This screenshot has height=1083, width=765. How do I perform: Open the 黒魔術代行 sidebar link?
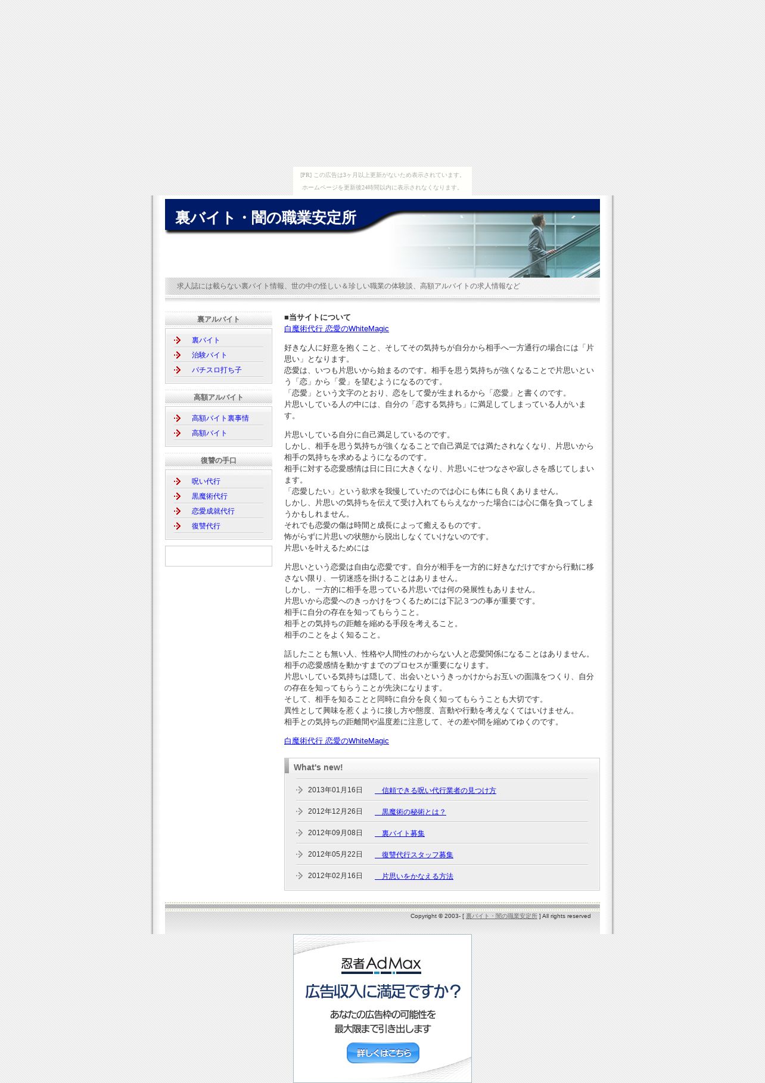point(209,496)
